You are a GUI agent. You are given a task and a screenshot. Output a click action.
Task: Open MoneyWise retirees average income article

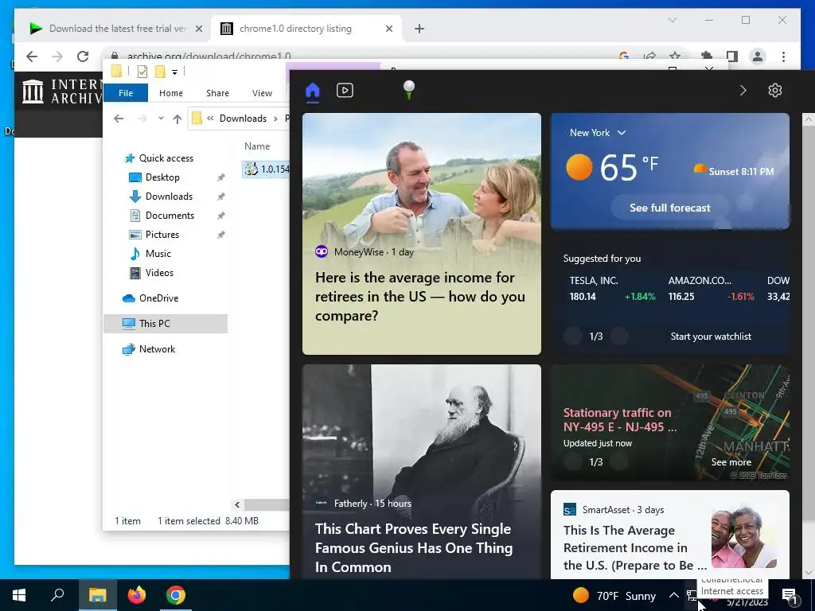[422, 234]
